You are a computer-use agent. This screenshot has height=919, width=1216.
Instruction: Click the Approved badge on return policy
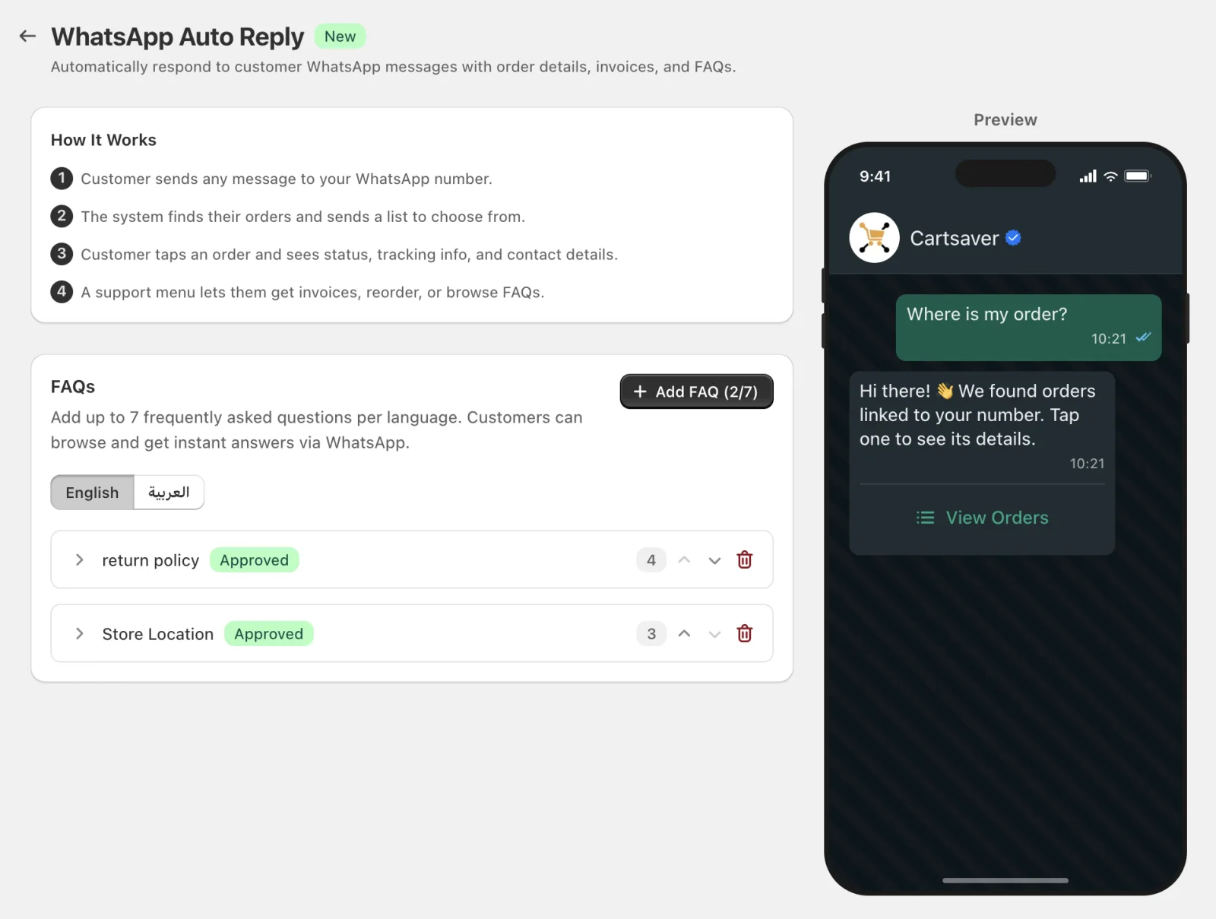pos(254,560)
